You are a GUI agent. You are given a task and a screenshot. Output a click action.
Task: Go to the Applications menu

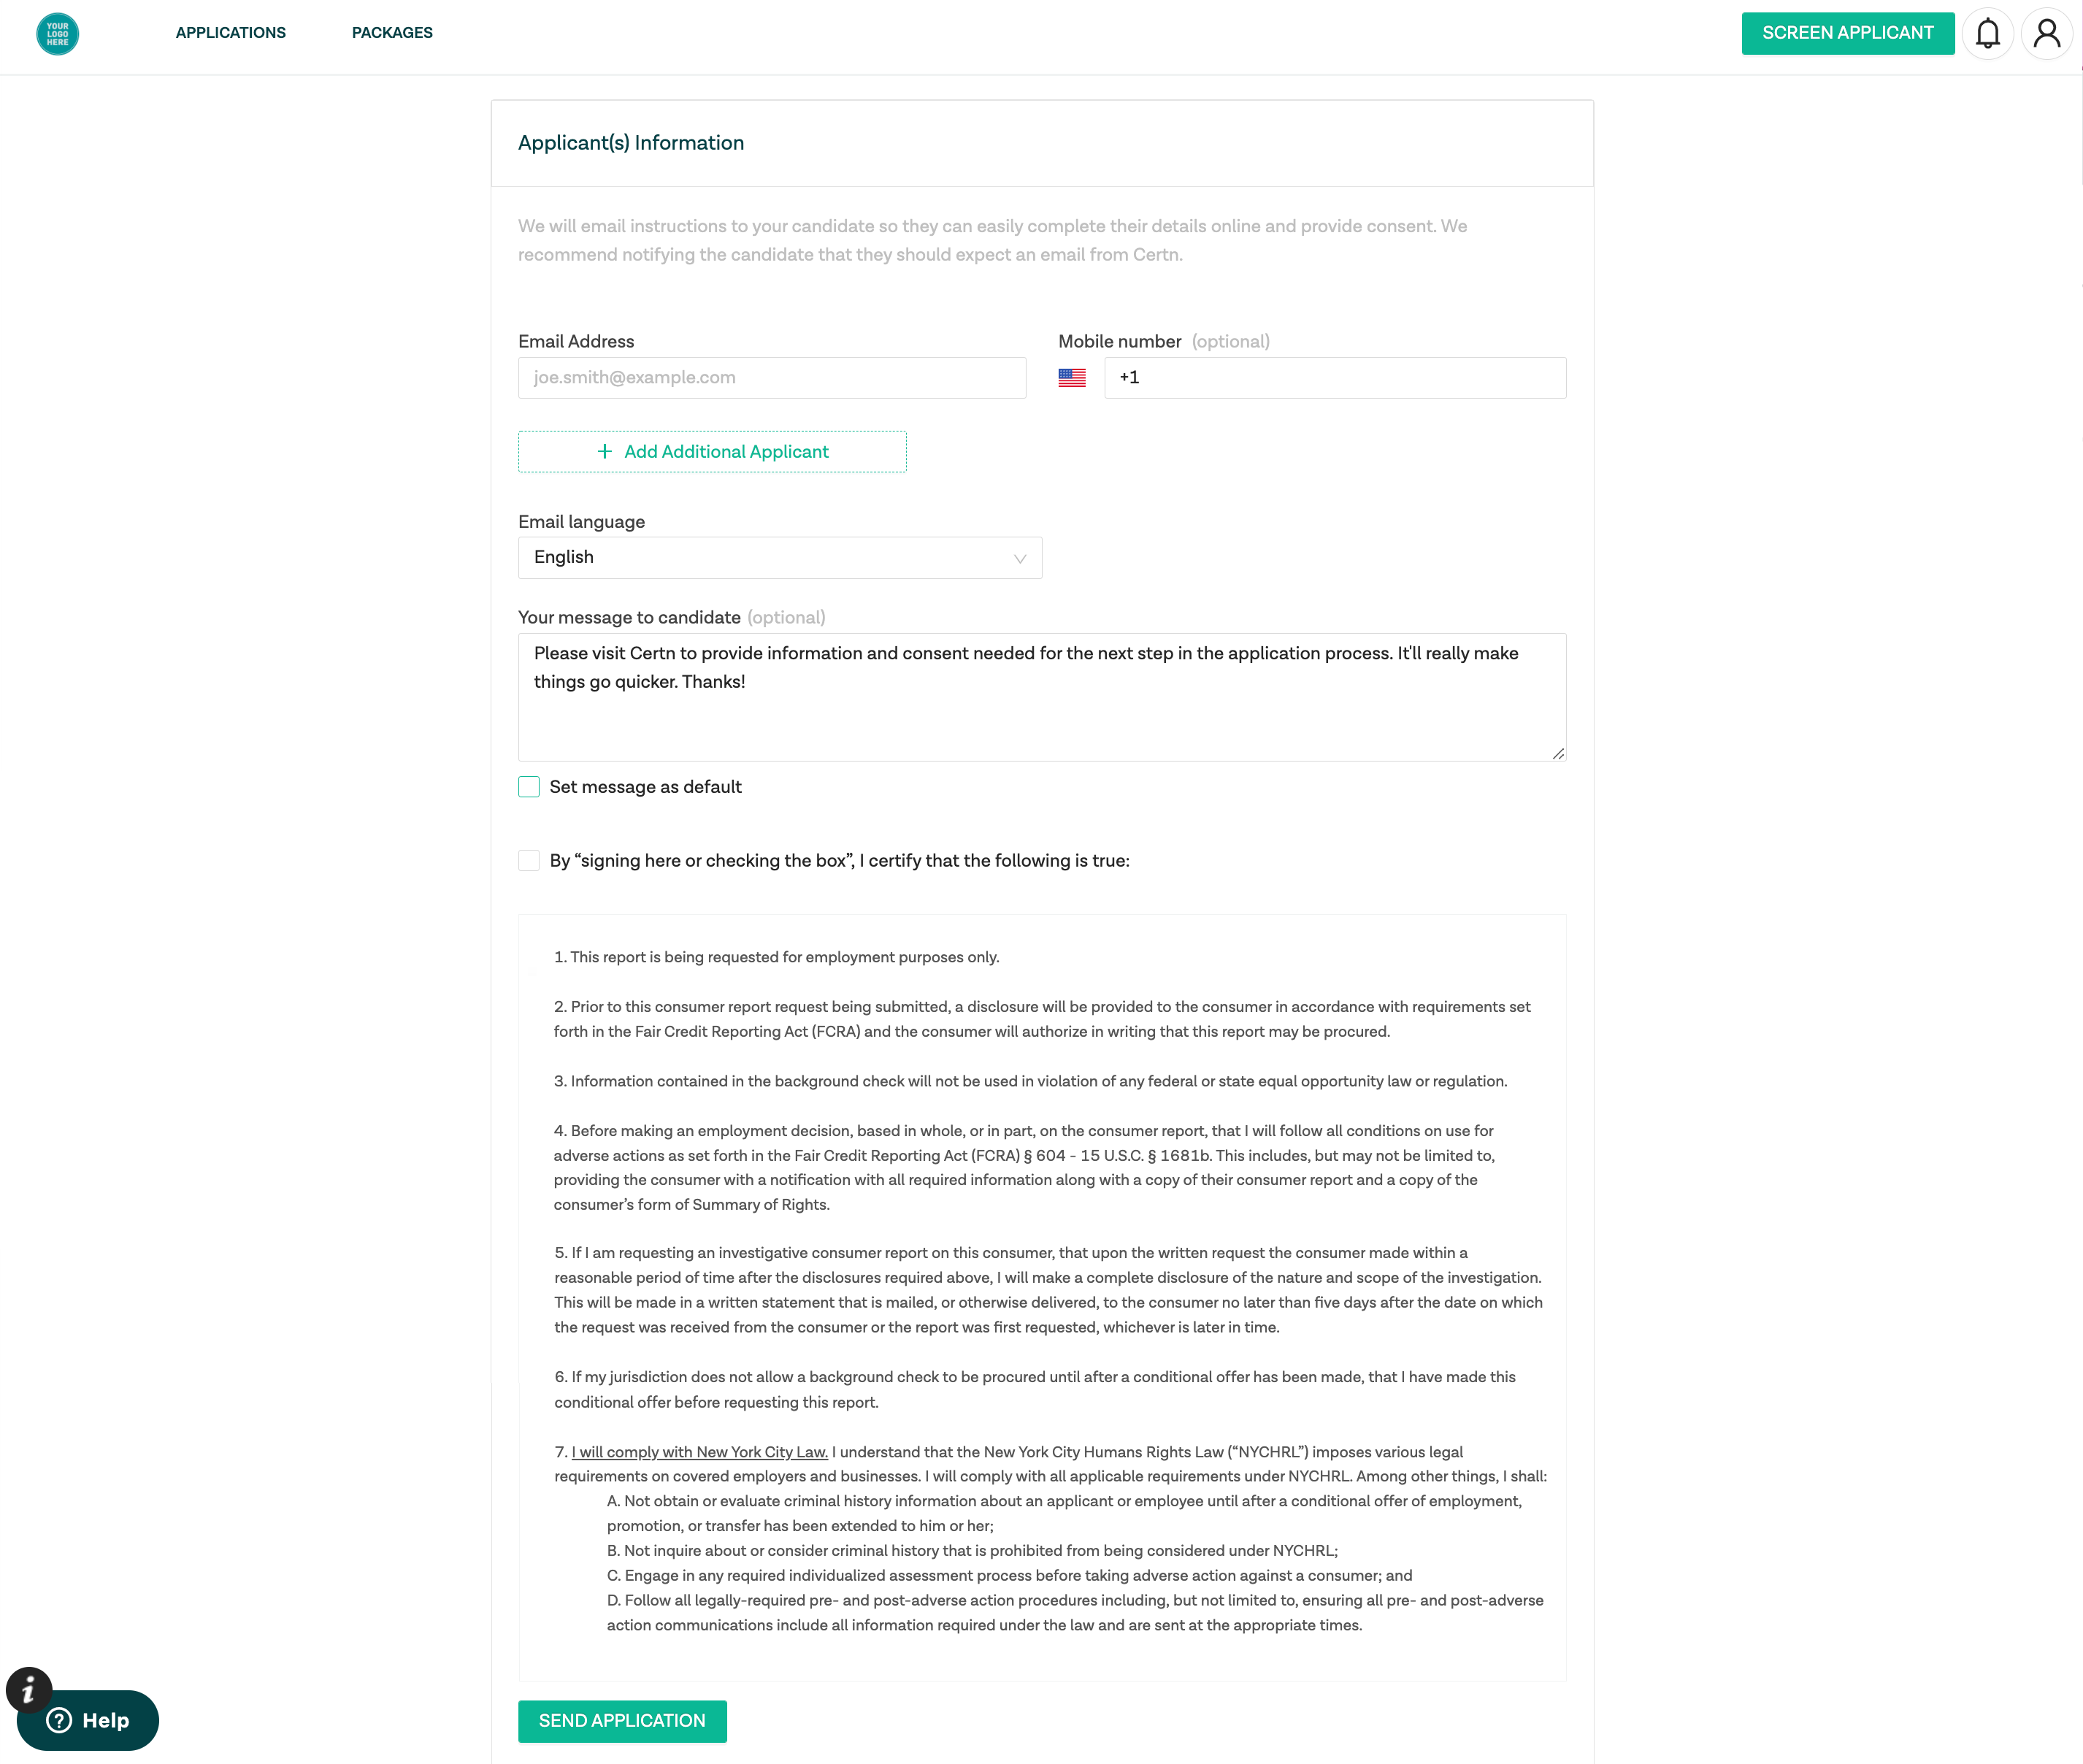[x=230, y=33]
